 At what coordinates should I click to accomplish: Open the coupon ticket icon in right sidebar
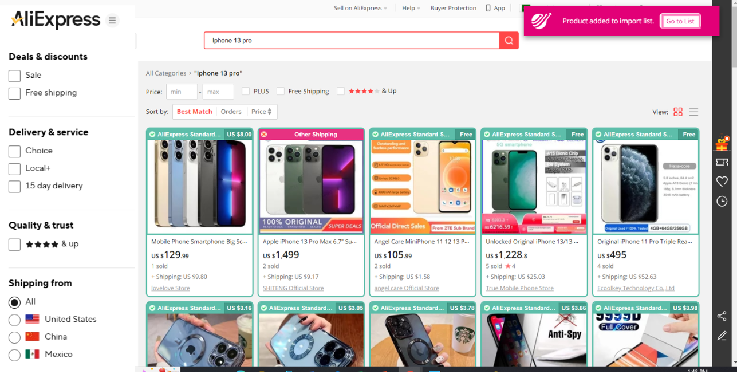click(x=722, y=163)
